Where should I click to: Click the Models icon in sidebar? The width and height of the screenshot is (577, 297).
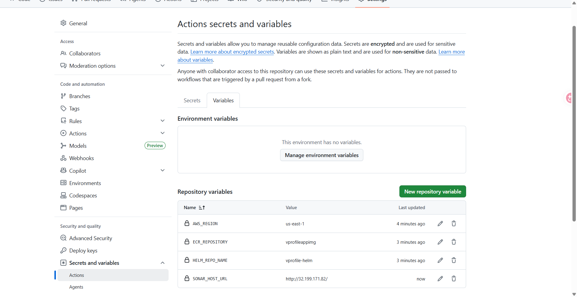(x=63, y=146)
